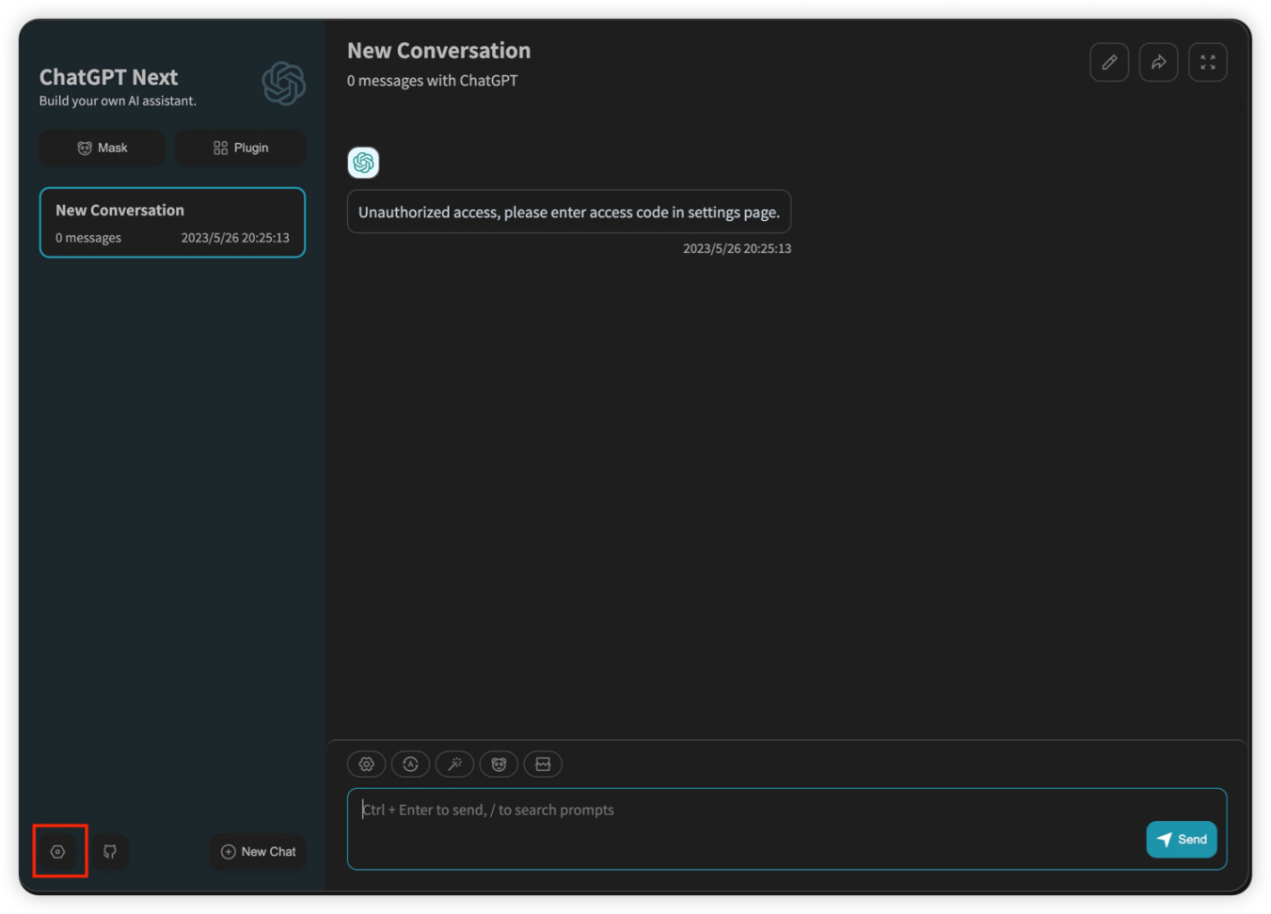The image size is (1271, 914).
Task: Click the Unauthorized access message bubble
Action: tap(569, 212)
